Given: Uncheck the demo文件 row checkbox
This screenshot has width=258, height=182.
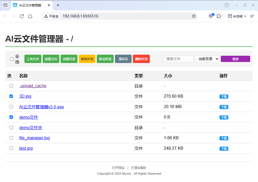Looking at the screenshot, I should click(x=11, y=117).
